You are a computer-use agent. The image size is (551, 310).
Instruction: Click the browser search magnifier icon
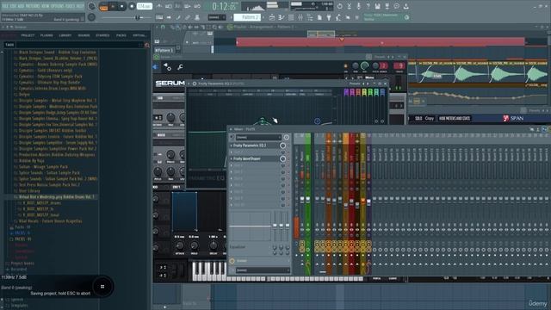coord(147,45)
